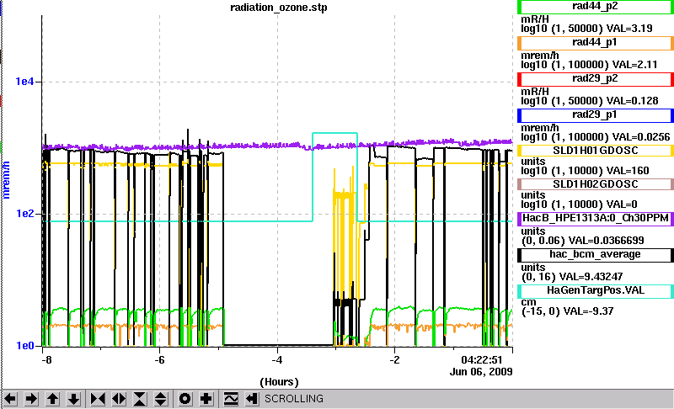Viewport: 674px width, 409px height.
Task: Click the cm units label
Action: pos(529,302)
